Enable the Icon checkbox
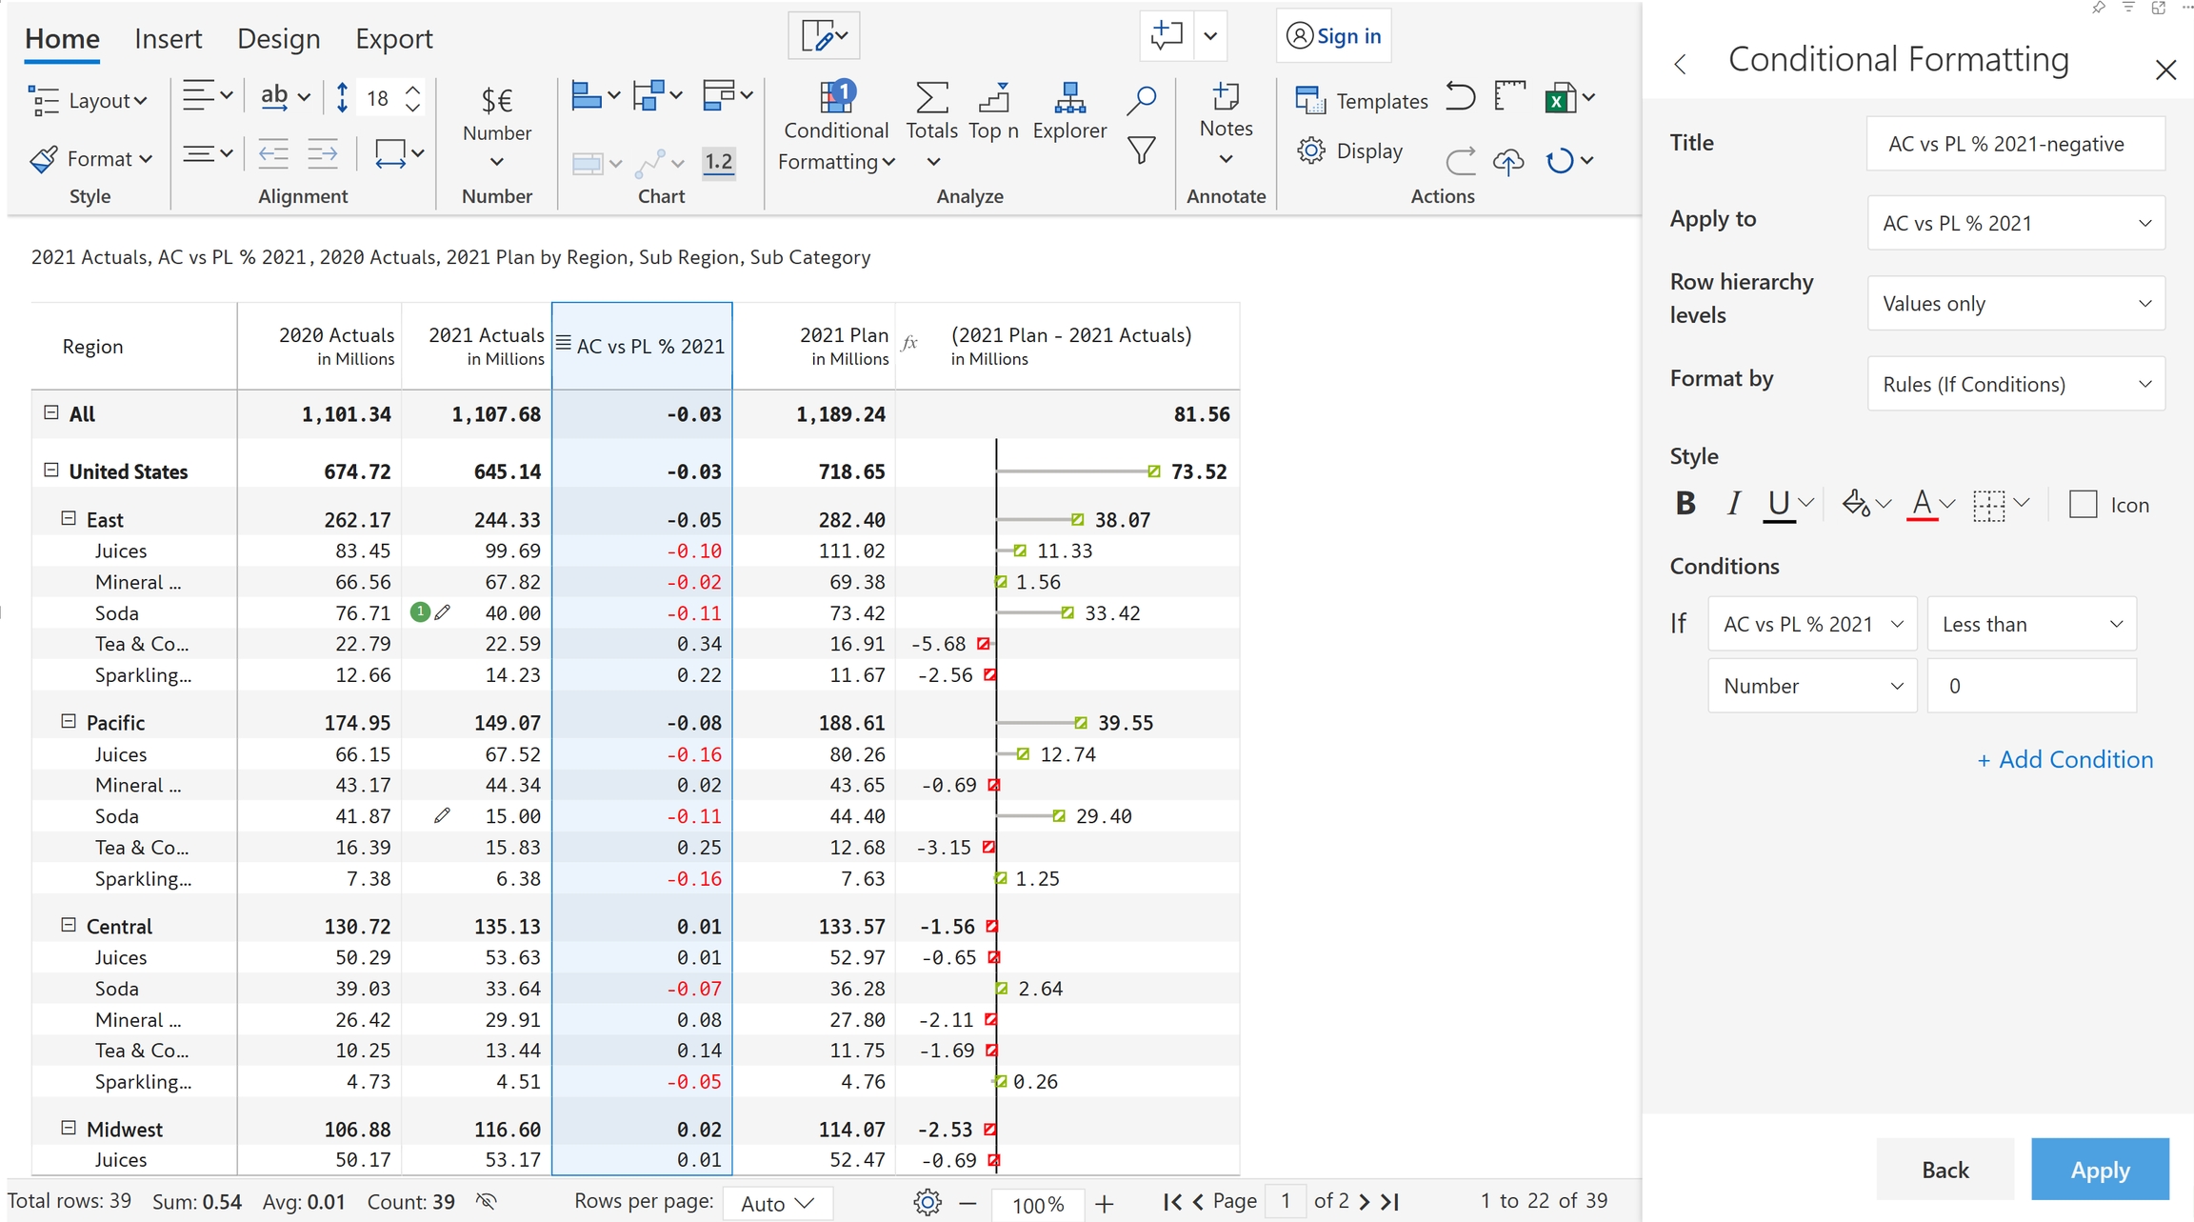 (x=2083, y=505)
